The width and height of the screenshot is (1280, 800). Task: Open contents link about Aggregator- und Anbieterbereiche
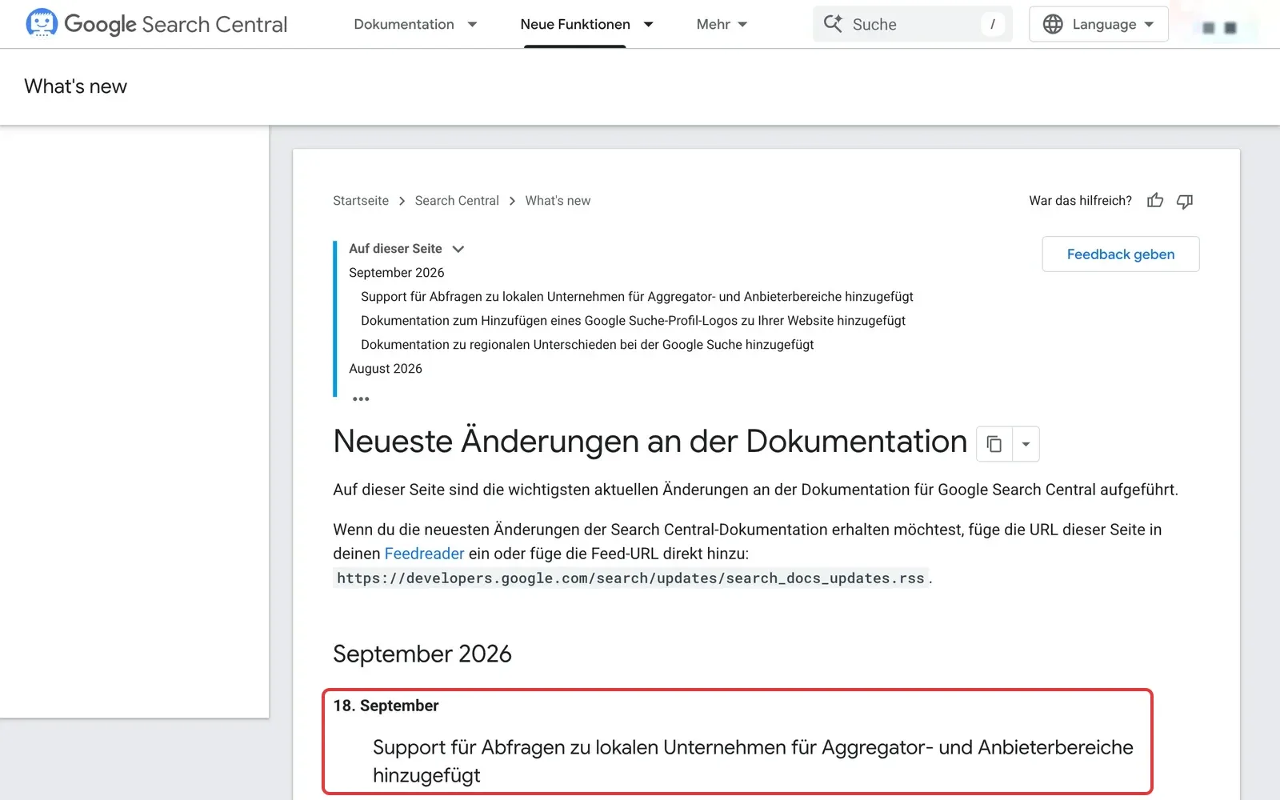coord(637,297)
